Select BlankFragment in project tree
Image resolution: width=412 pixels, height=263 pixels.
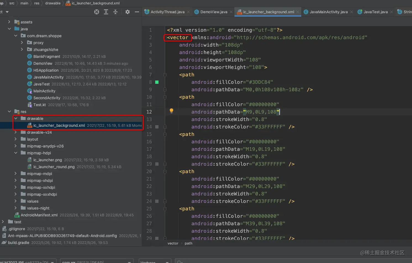pos(47,57)
